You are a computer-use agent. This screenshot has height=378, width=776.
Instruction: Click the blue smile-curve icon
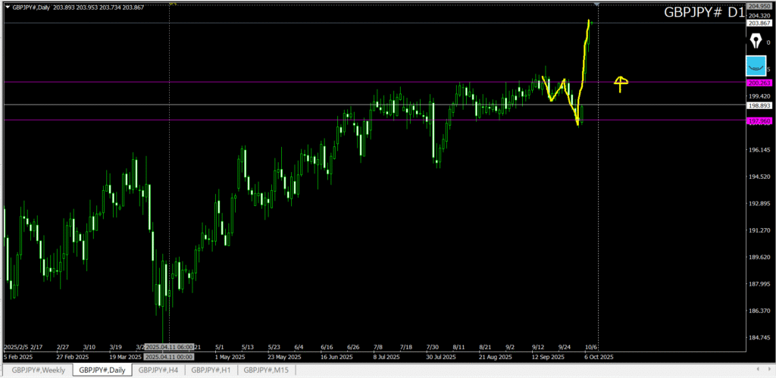click(756, 65)
